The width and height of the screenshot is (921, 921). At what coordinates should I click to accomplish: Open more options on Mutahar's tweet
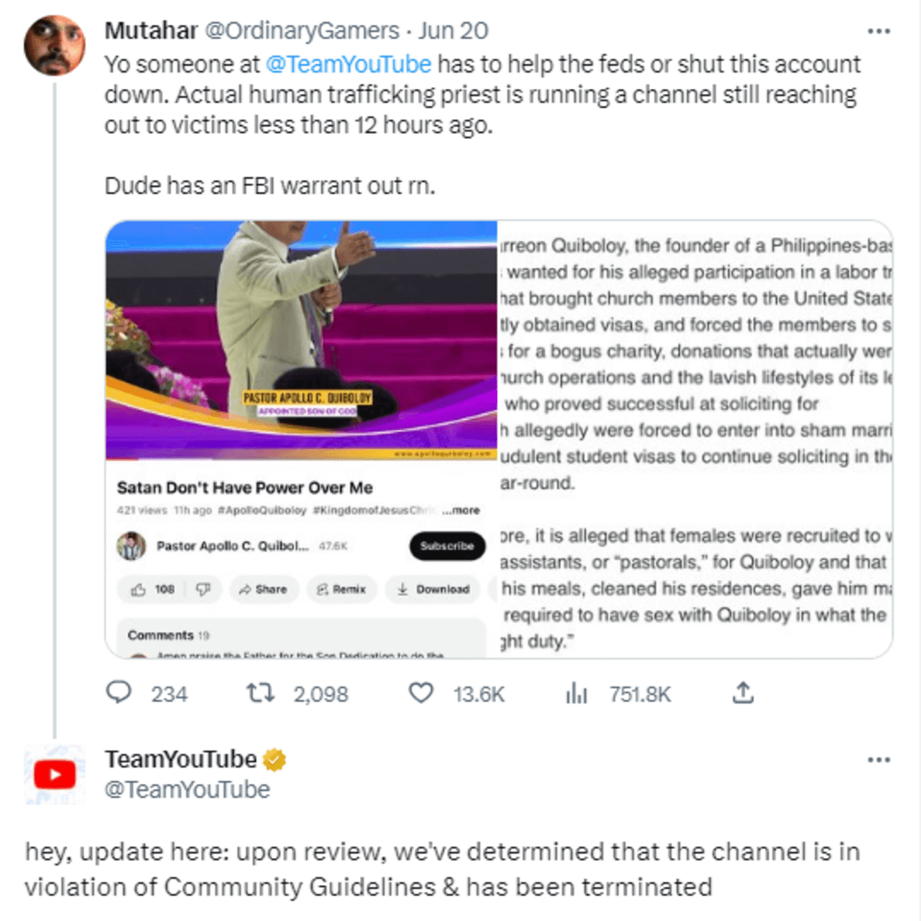click(x=878, y=32)
